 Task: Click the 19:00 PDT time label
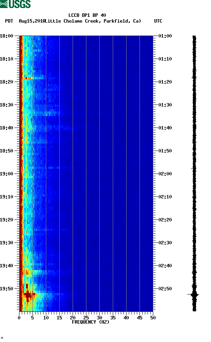pos(6,173)
